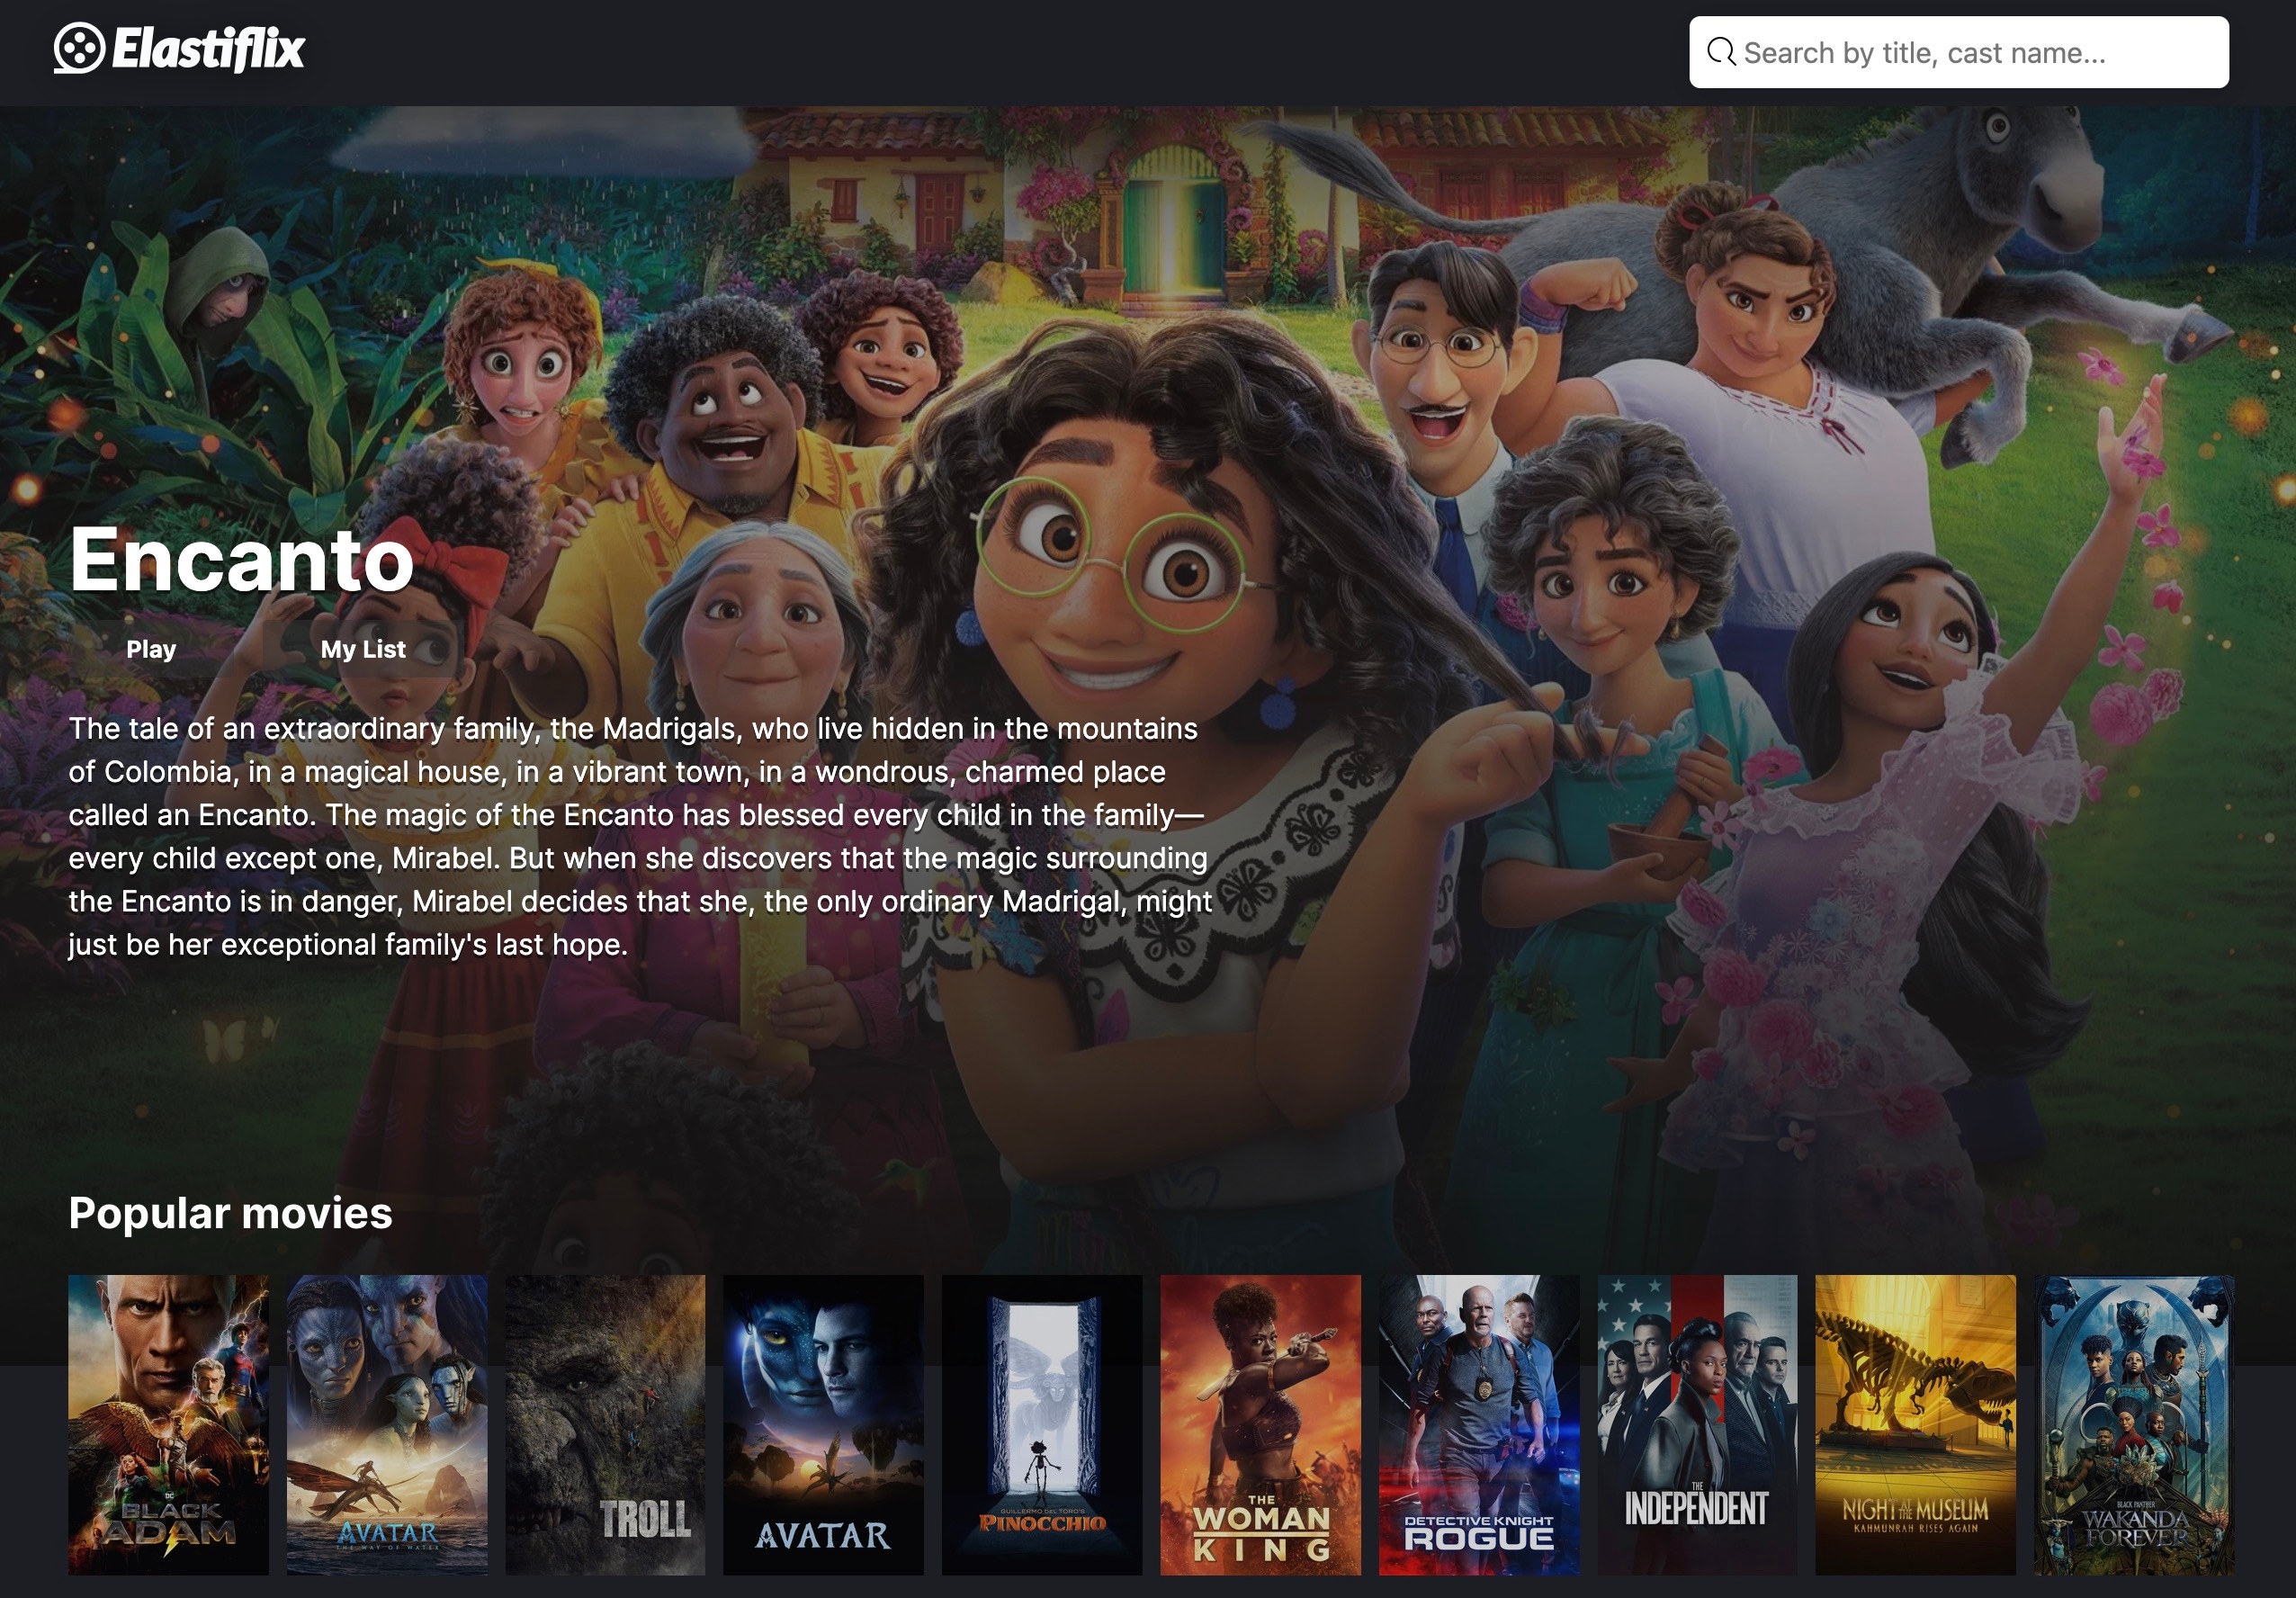2296x1598 pixels.
Task: Open the Black Adam poster
Action: (x=168, y=1425)
